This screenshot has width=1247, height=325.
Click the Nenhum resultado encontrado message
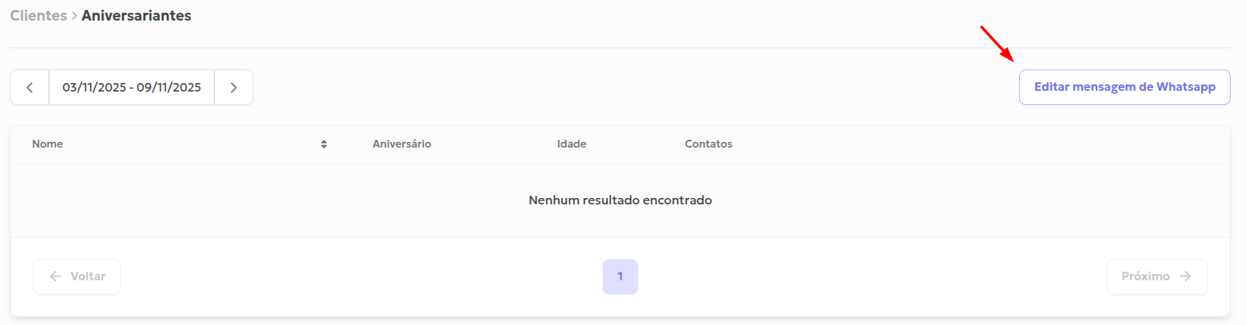coord(620,200)
